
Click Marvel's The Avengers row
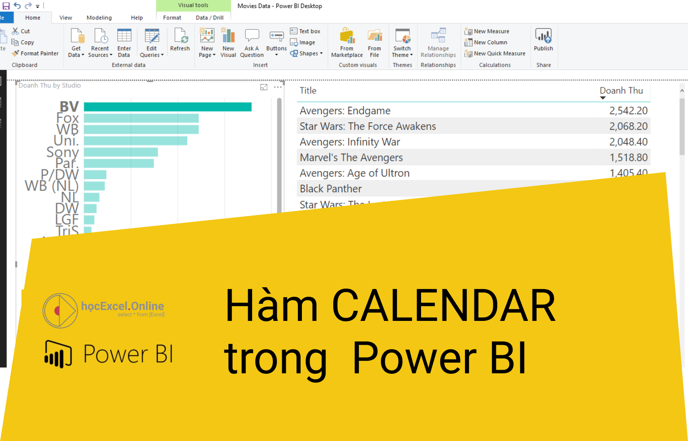473,157
